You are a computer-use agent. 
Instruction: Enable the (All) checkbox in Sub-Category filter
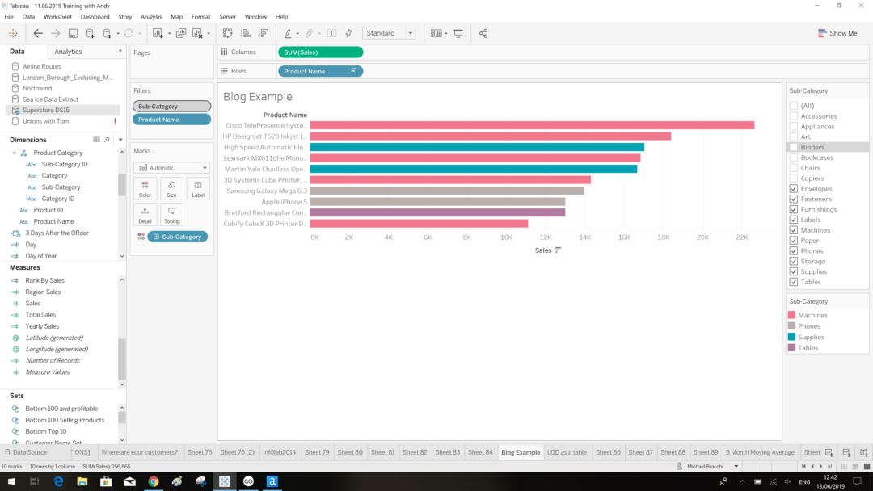coord(793,105)
